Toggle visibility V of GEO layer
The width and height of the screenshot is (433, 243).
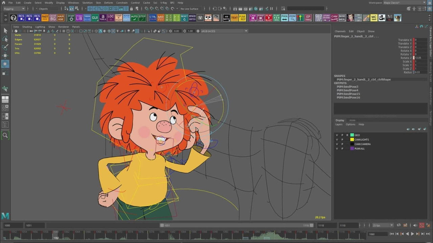tap(337, 135)
